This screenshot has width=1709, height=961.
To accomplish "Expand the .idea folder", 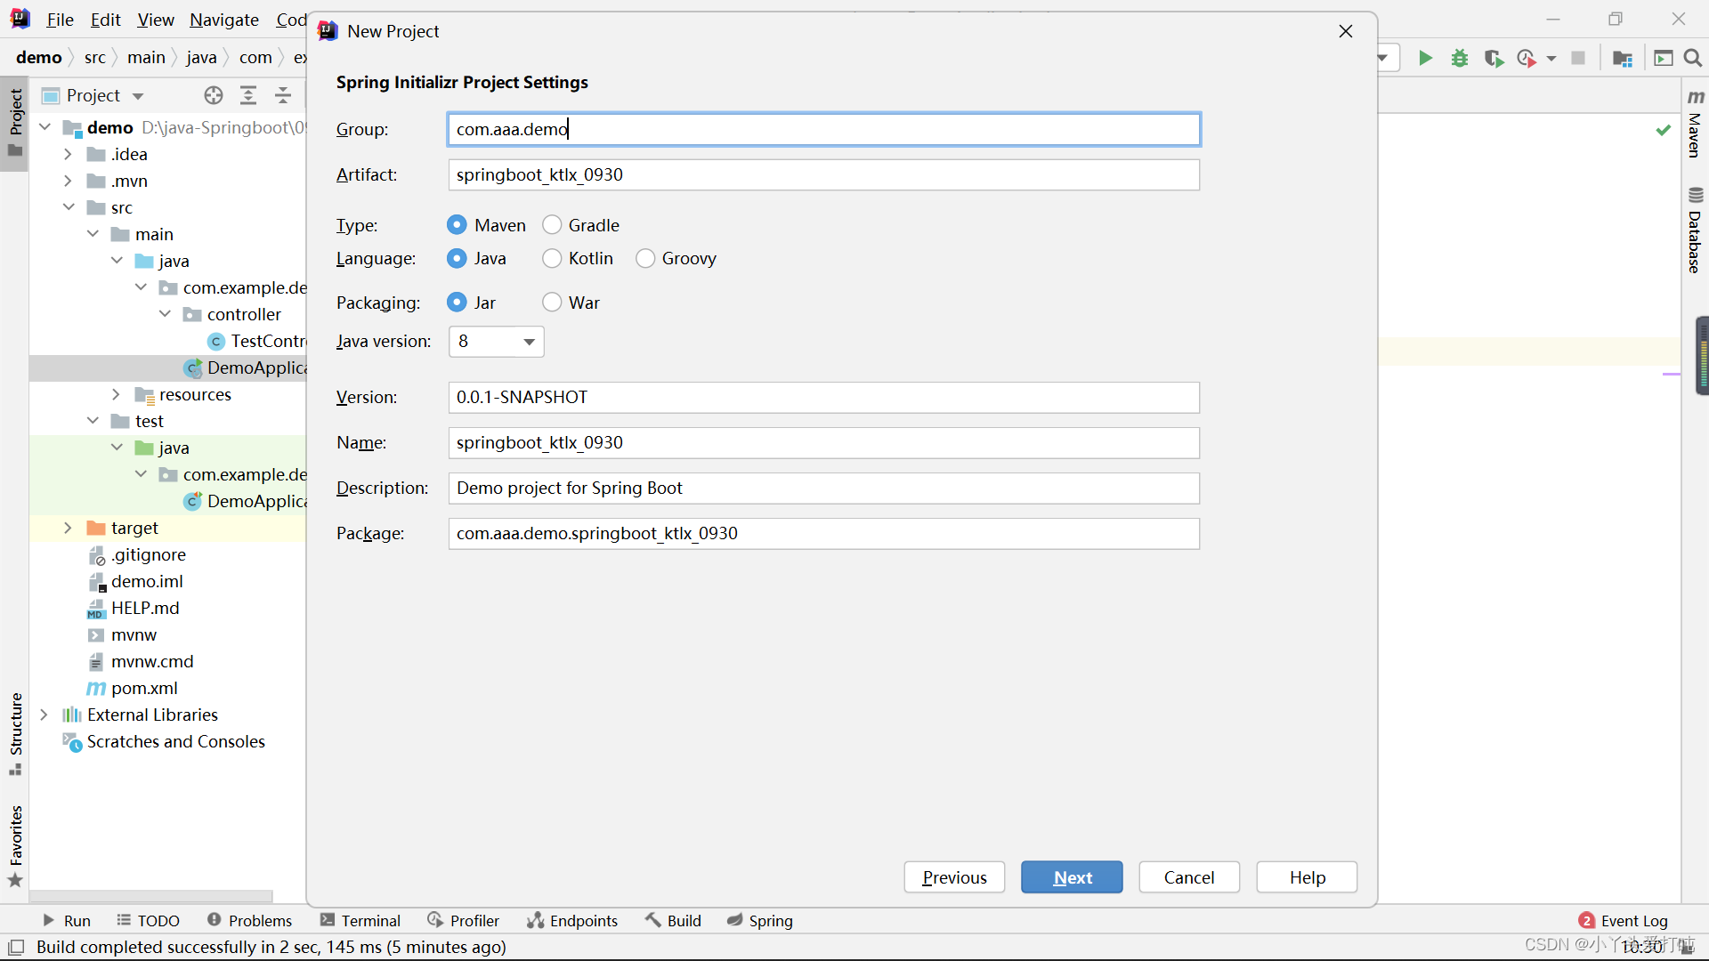I will 68,154.
